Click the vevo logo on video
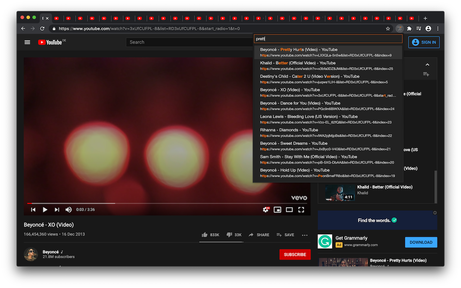The width and height of the screenshot is (461, 288). coord(299,198)
